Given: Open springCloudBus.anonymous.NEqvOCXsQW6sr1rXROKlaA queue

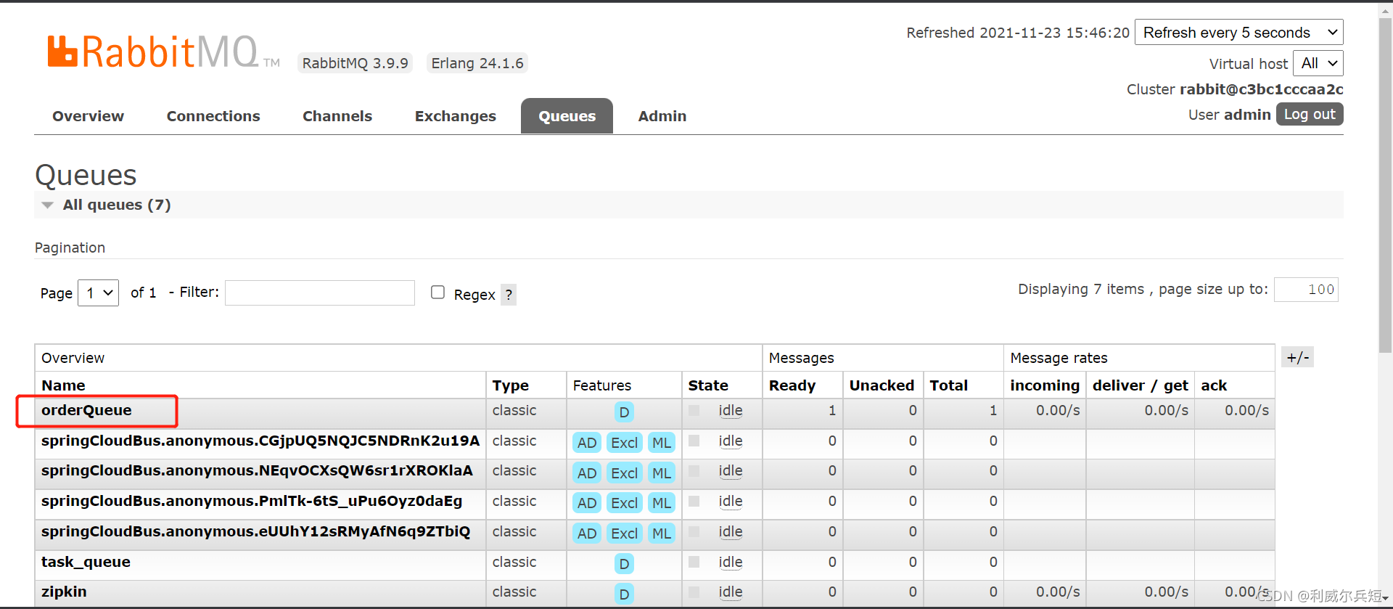Looking at the screenshot, I should tap(257, 470).
